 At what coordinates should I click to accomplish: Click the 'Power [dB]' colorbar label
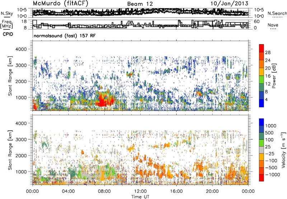(x=274, y=76)
